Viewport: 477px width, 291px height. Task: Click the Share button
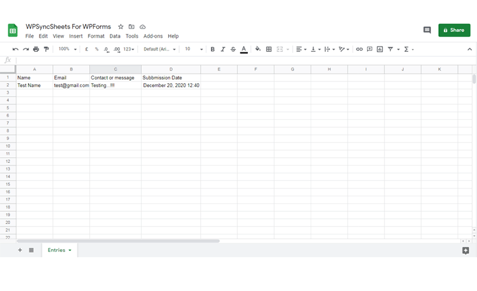tap(454, 30)
